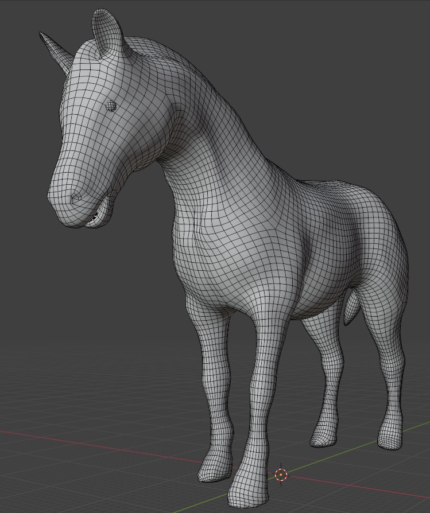The image size is (430, 513).
Task: Click the horse model's eye
Action: (111, 106)
